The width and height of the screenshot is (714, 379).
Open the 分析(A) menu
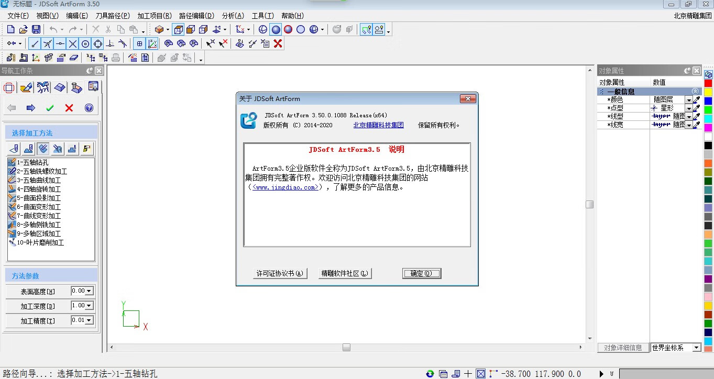[x=233, y=16]
